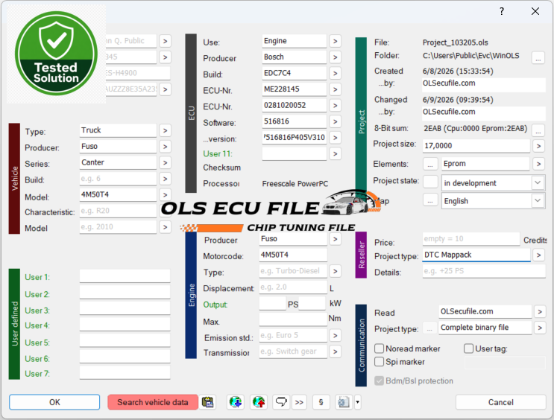This screenshot has width=554, height=420.
Task: Click the section sign § button
Action: [321, 402]
